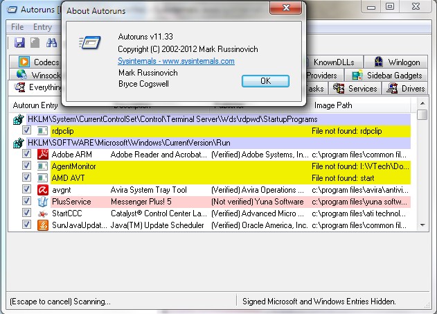The image size is (437, 314).
Task: Click '(Escape to cancel) Scanning...' status text
Action: (x=60, y=302)
